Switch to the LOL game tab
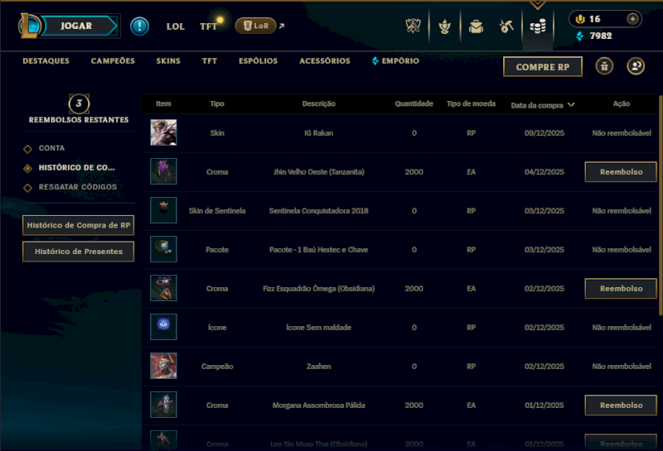The height and width of the screenshot is (451, 663). tap(175, 26)
